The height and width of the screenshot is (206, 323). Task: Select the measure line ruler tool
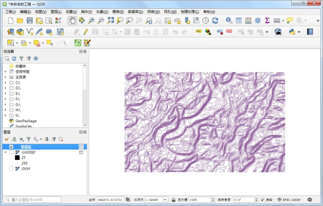277,20
